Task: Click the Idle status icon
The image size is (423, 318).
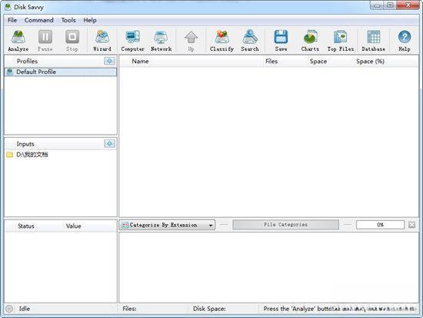Action: pyautogui.click(x=9, y=309)
